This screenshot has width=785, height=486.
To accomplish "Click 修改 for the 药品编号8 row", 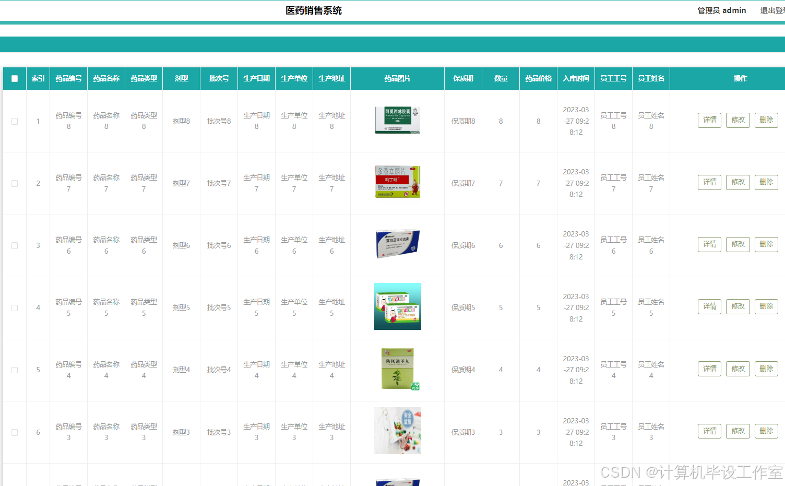I will pyautogui.click(x=738, y=120).
